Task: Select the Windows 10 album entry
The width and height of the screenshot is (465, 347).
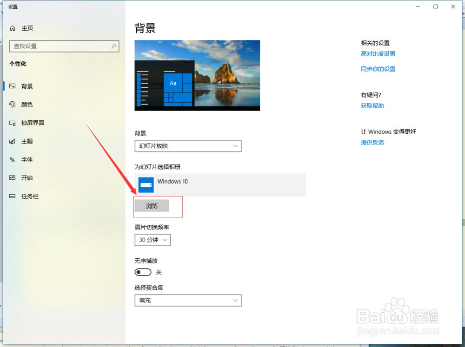Action: (x=220, y=185)
